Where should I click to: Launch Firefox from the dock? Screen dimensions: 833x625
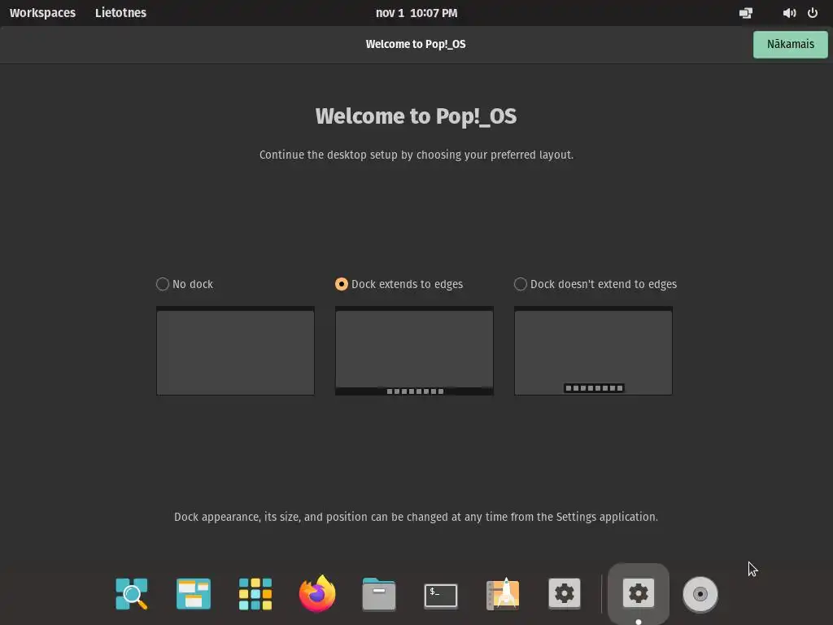(x=317, y=593)
